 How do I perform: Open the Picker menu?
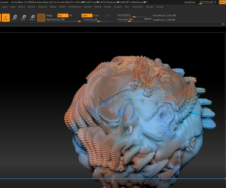click(62, 7)
